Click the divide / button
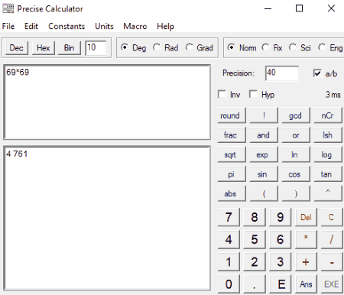This screenshot has width=344, height=295. tap(331, 239)
